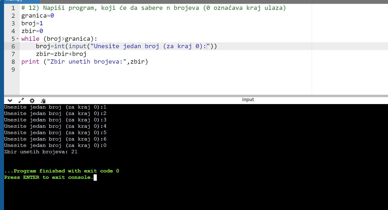Open console settings gear
The width and height of the screenshot is (388, 210).
(32, 101)
